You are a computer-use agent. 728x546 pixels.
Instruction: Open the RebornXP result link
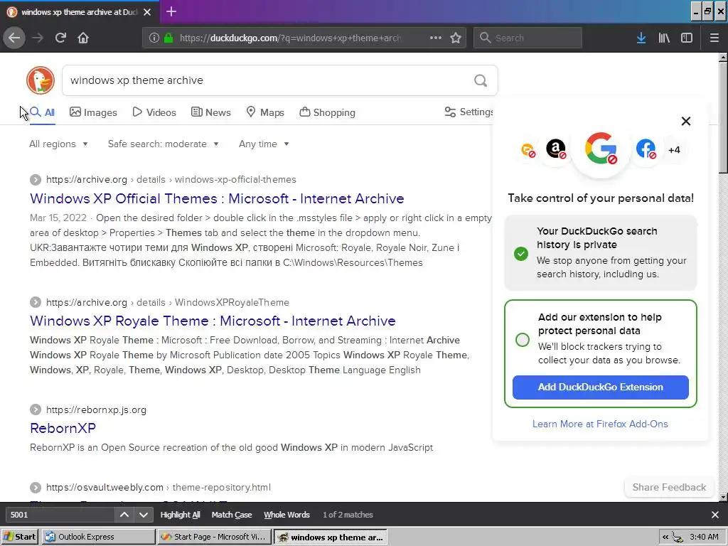(x=63, y=428)
